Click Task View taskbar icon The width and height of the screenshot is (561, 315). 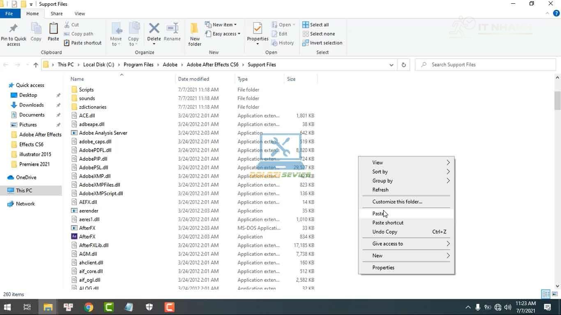click(x=27, y=307)
